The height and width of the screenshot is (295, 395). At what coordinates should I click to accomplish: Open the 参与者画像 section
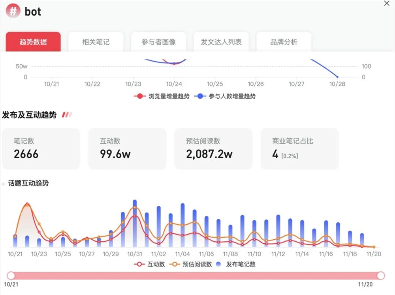click(x=158, y=41)
